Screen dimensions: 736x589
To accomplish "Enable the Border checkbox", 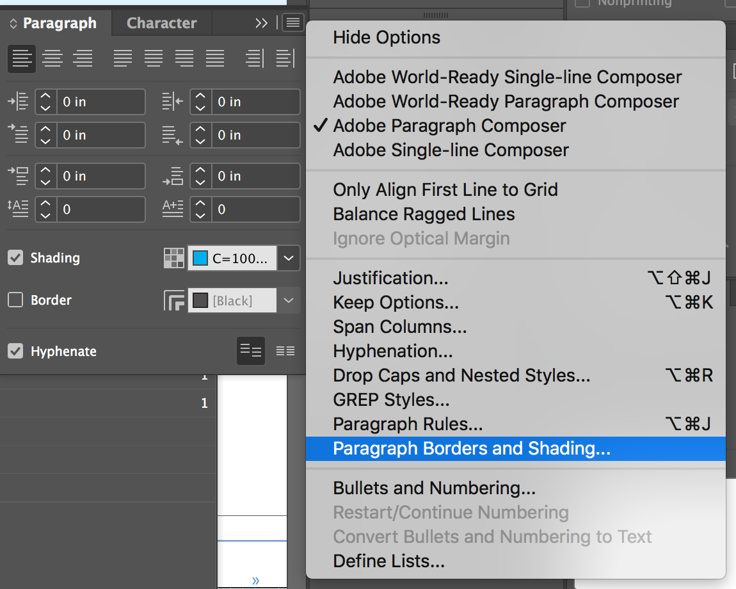I will pos(15,300).
